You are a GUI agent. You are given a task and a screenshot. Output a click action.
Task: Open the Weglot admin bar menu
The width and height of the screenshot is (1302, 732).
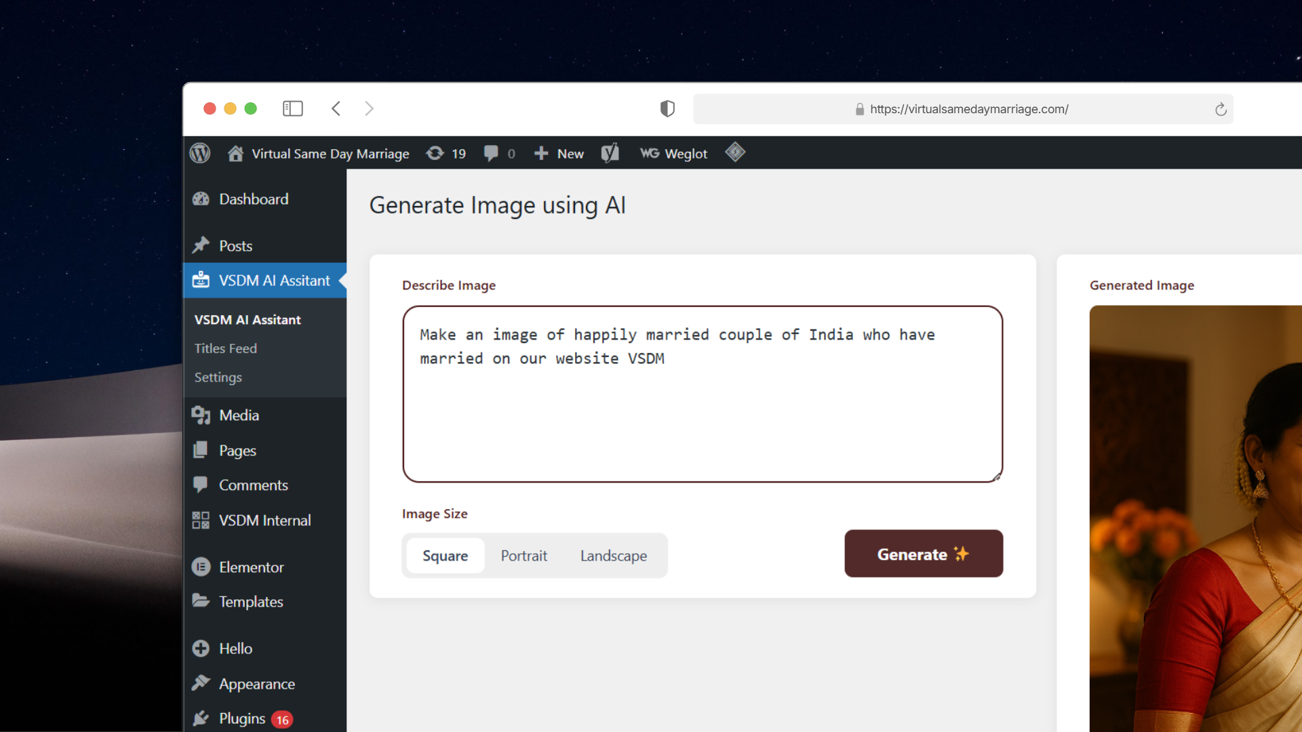[673, 153]
